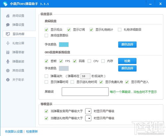Image resolution: width=166 pixels, height=136 pixels.
Task: Close the 小葫芦 window
Action: (160, 4)
